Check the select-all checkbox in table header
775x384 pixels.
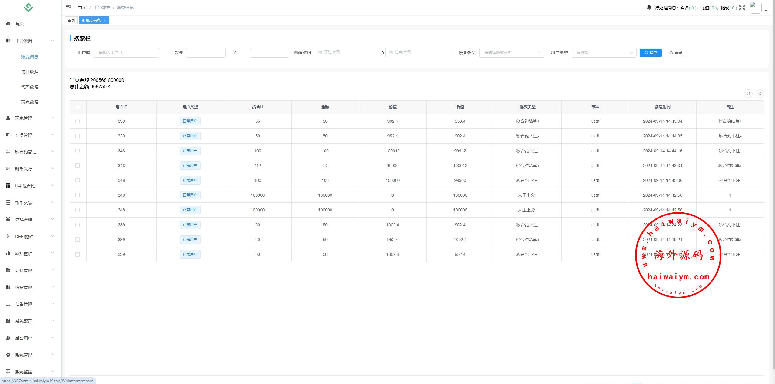point(78,107)
